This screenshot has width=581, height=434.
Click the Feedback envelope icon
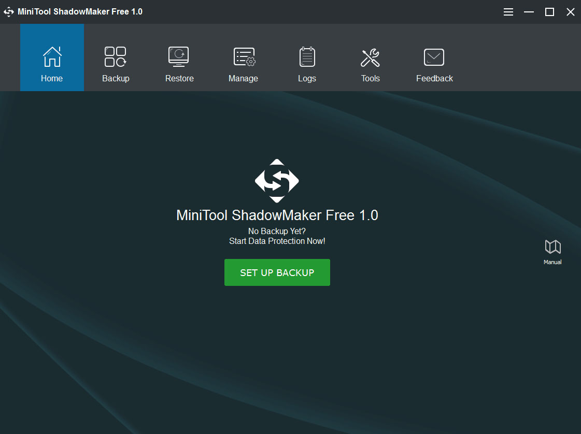click(434, 57)
